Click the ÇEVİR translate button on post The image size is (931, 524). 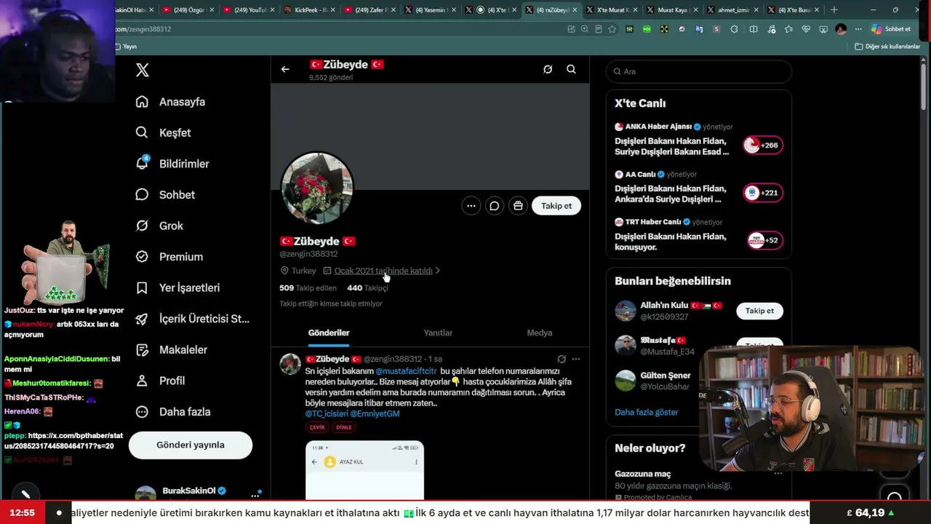317,427
